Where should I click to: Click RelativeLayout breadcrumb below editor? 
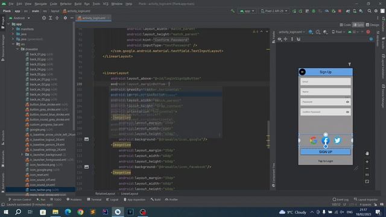pyautogui.click(x=105, y=193)
